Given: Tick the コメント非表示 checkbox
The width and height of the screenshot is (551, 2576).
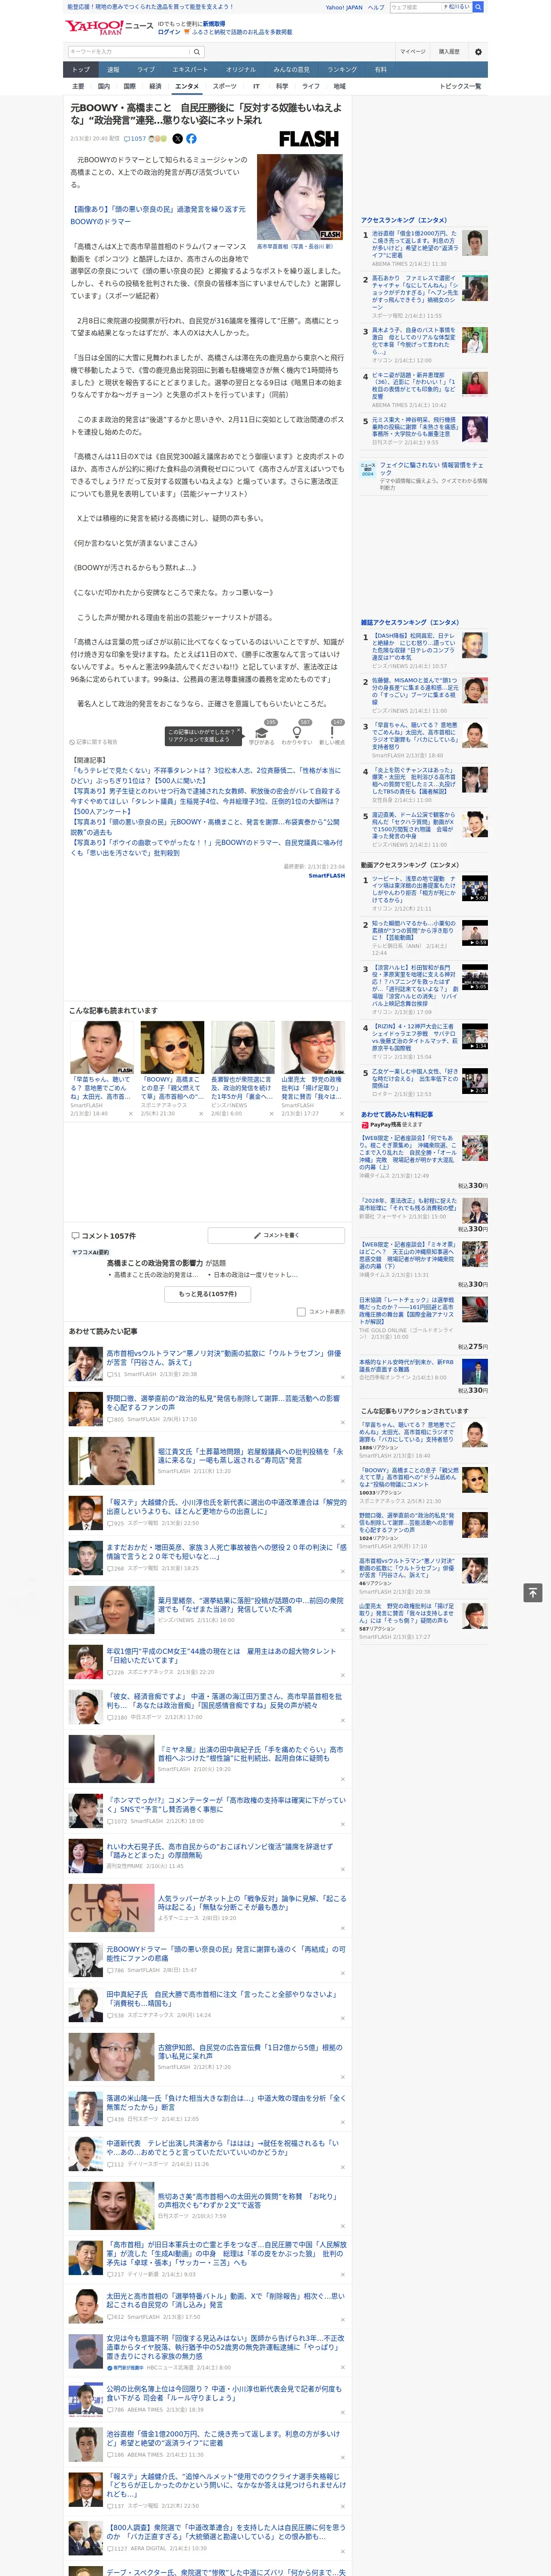Looking at the screenshot, I should [301, 1311].
